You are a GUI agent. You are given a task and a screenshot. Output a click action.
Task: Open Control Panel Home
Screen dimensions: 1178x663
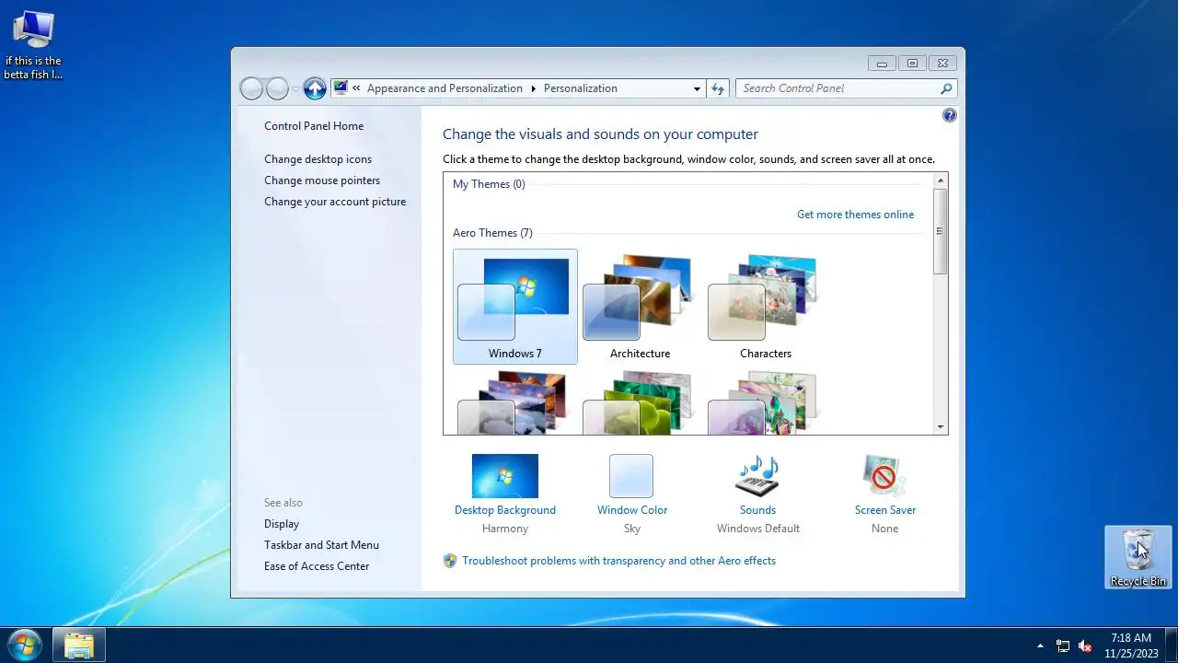point(314,126)
